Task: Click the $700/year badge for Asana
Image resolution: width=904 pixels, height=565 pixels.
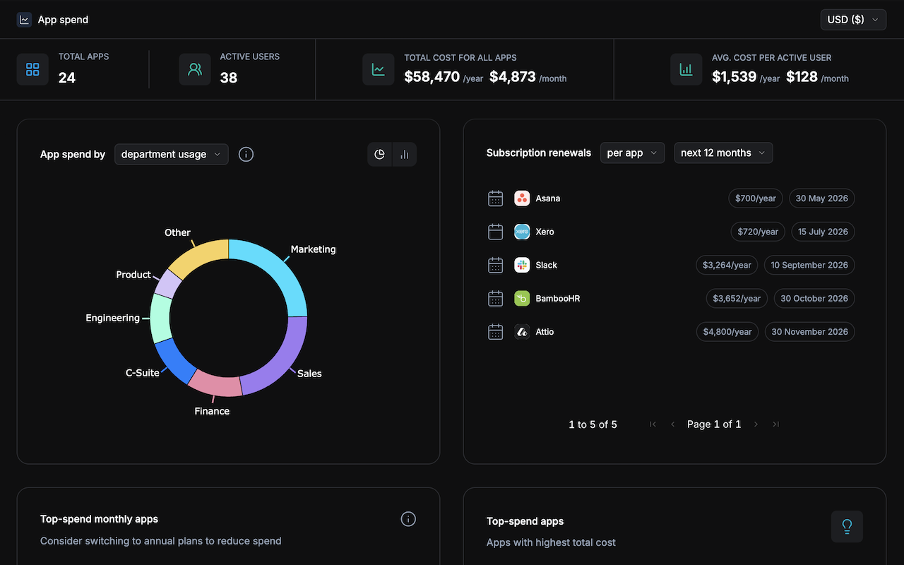Action: (x=756, y=198)
